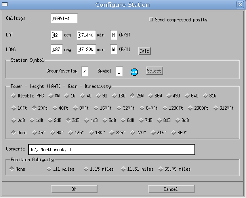The width and height of the screenshot is (246, 198).
Task: Focus the Comment text field
Action: tap(111, 149)
